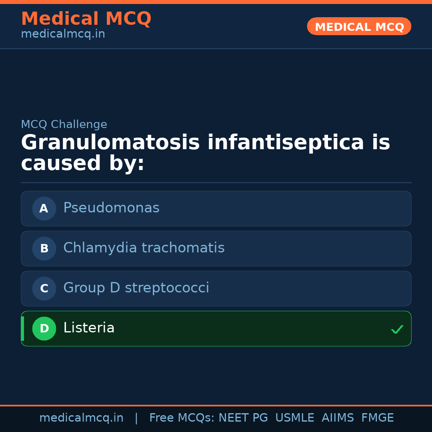Click the green checkmark on Listeria row
Image resolution: width=432 pixels, height=432 pixels.
tap(397, 329)
